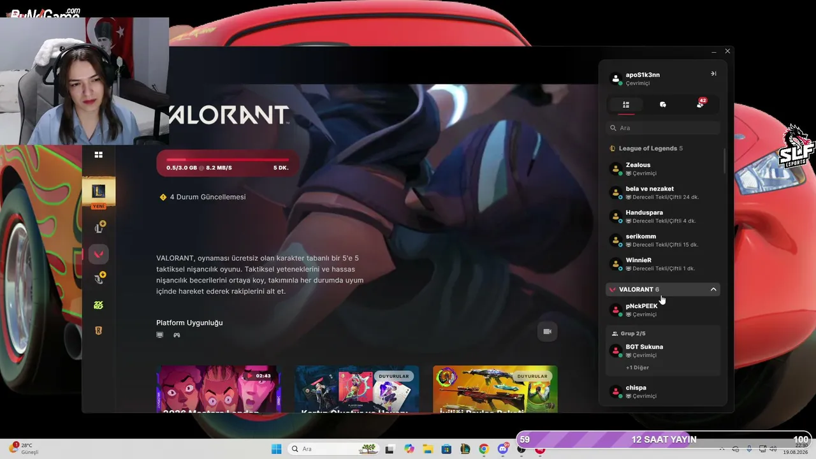Select League of Legends in the sidebar
This screenshot has height=459, width=816.
[x=98, y=191]
